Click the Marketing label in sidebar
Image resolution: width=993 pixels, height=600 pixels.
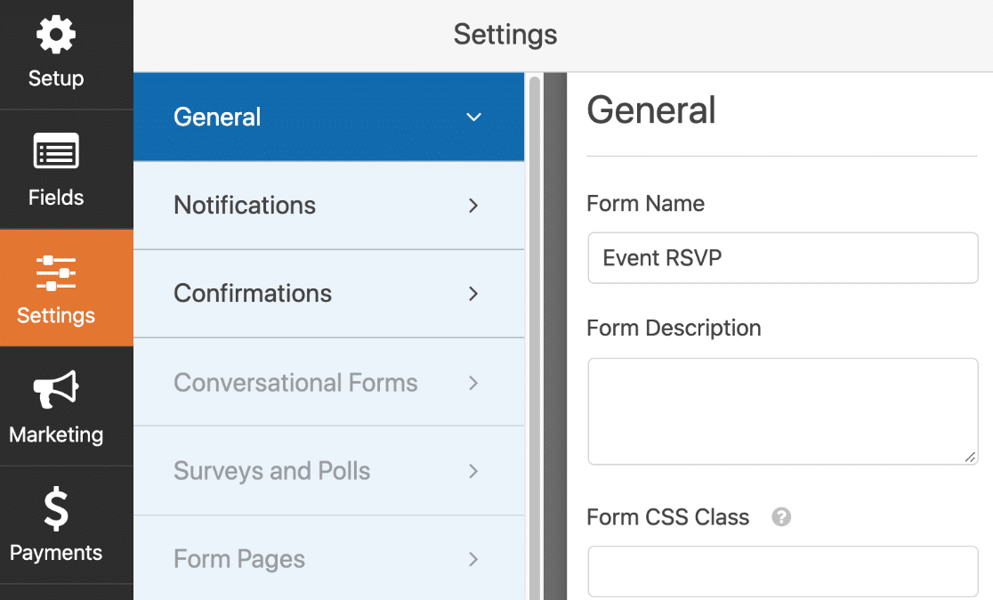[x=56, y=434]
